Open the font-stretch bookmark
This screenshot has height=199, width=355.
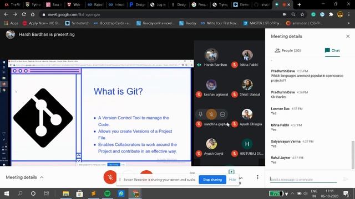(x=77, y=23)
